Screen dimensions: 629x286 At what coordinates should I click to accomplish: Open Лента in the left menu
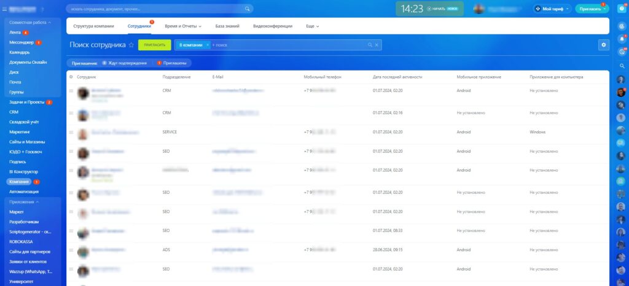click(x=15, y=33)
